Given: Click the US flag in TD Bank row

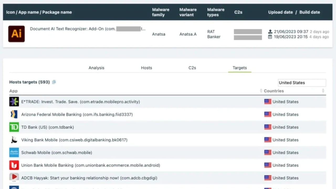Looking at the screenshot, I should tap(268, 127).
